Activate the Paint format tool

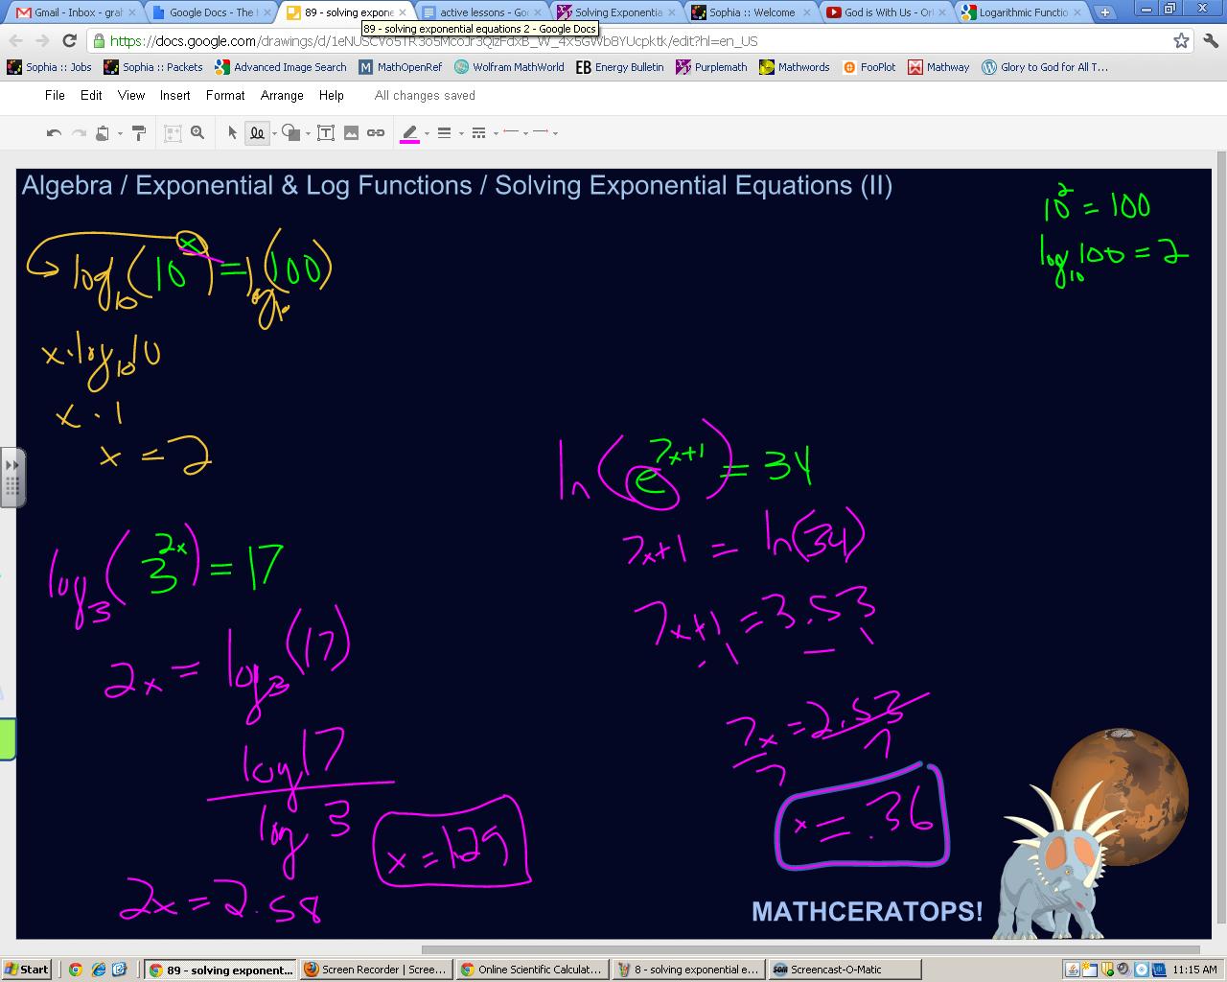[x=139, y=132]
